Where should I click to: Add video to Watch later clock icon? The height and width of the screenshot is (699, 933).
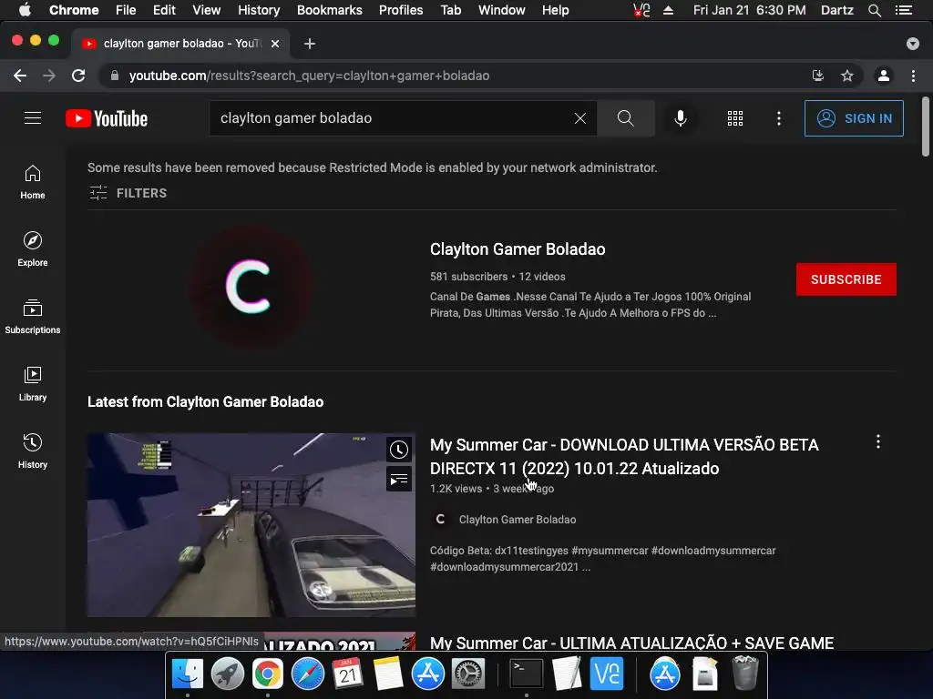399,450
